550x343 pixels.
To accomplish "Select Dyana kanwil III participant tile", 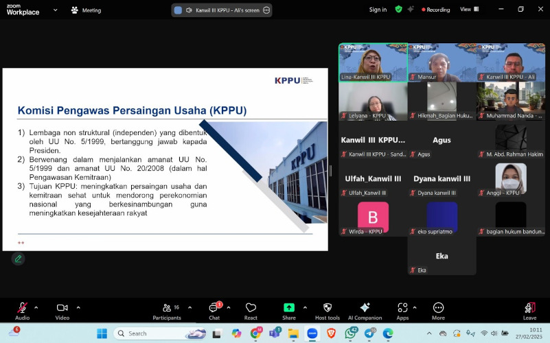I will [x=442, y=178].
